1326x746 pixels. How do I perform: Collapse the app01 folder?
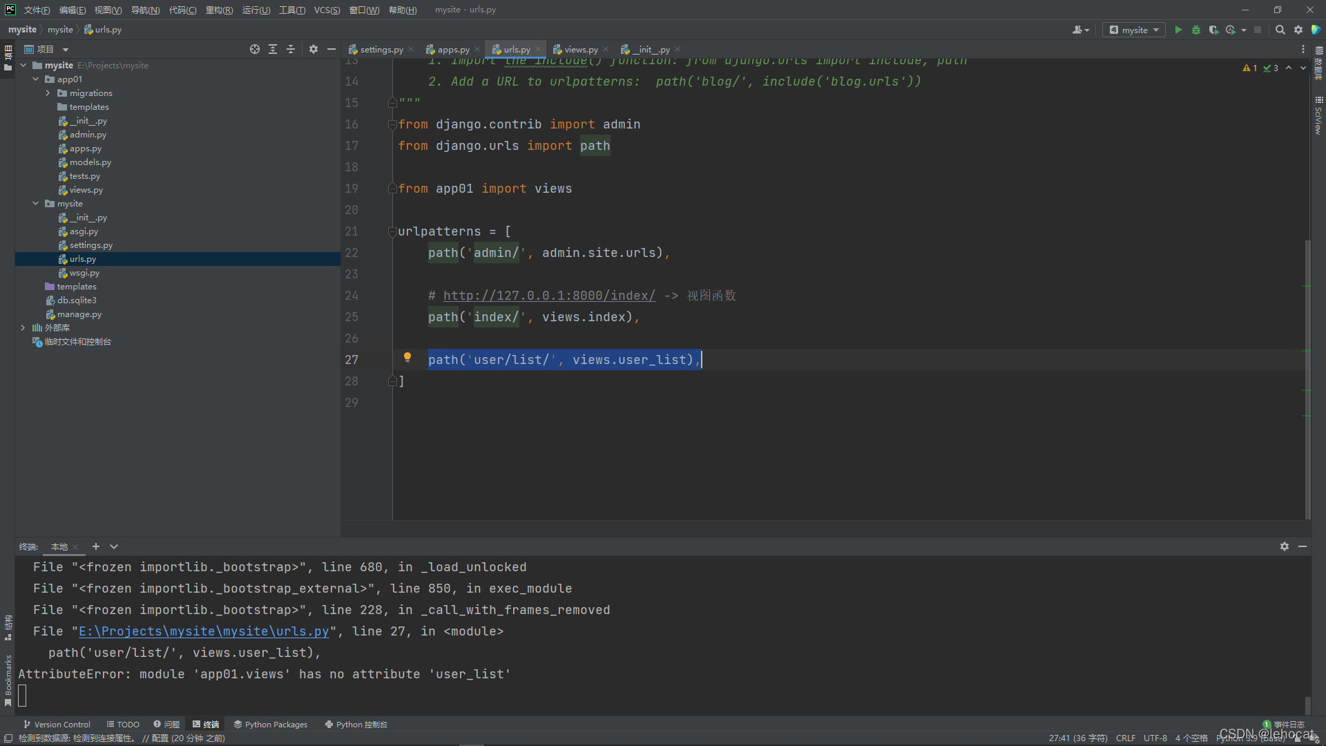tap(36, 79)
